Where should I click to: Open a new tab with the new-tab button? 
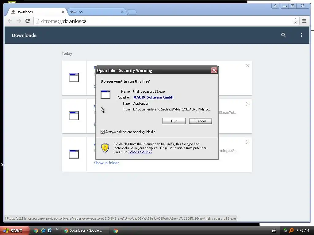[x=132, y=12]
